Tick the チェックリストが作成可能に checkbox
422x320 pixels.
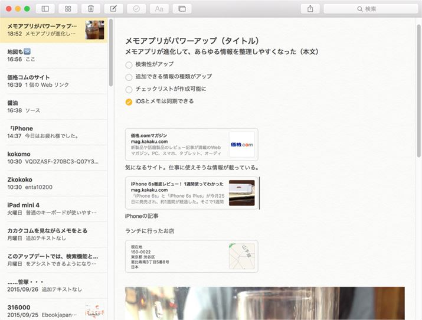click(x=129, y=89)
